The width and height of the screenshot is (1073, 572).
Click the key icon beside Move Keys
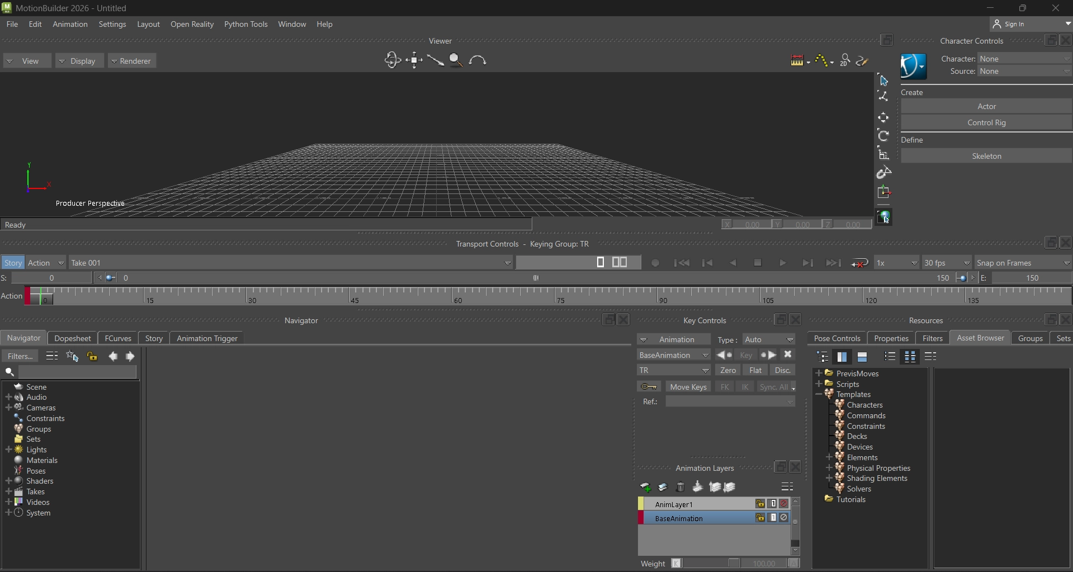click(649, 387)
